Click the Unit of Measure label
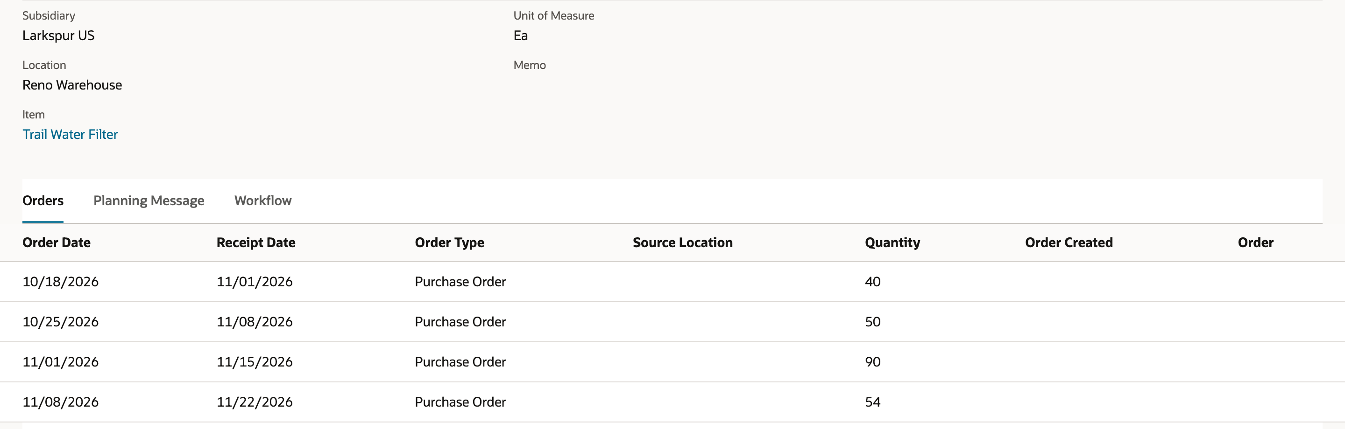The image size is (1345, 429). click(x=553, y=16)
